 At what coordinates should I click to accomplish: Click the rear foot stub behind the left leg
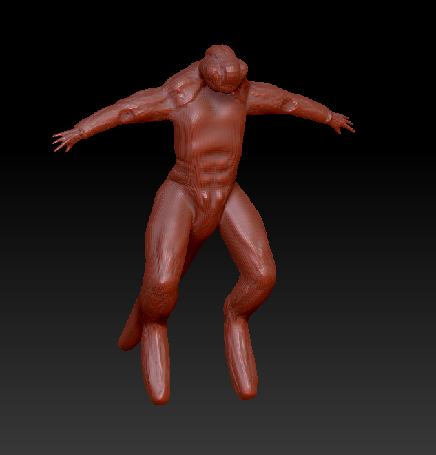(129, 331)
